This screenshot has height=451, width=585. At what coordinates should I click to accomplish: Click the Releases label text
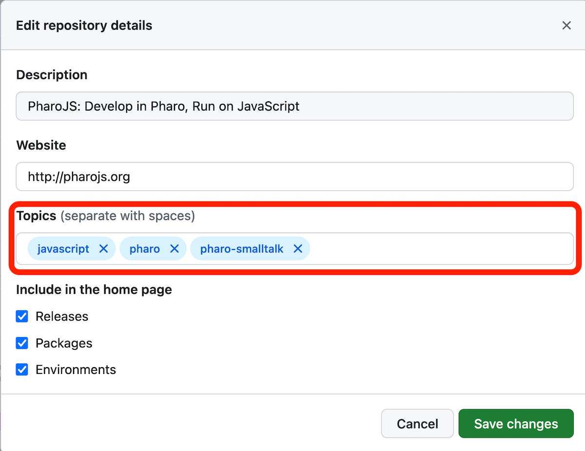pos(62,317)
